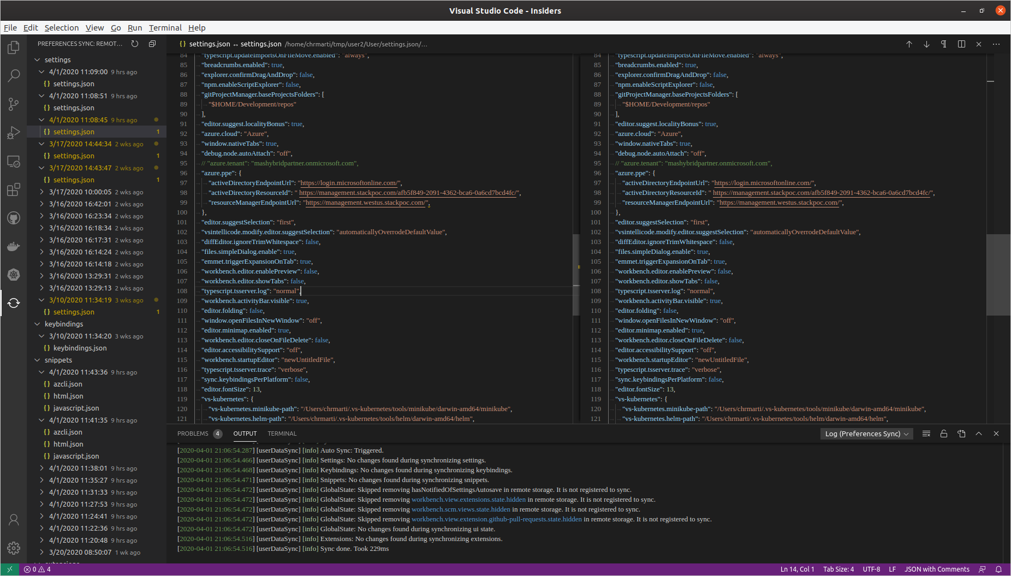1011x576 pixels.
Task: Open the Terminal menu
Action: pyautogui.click(x=165, y=28)
